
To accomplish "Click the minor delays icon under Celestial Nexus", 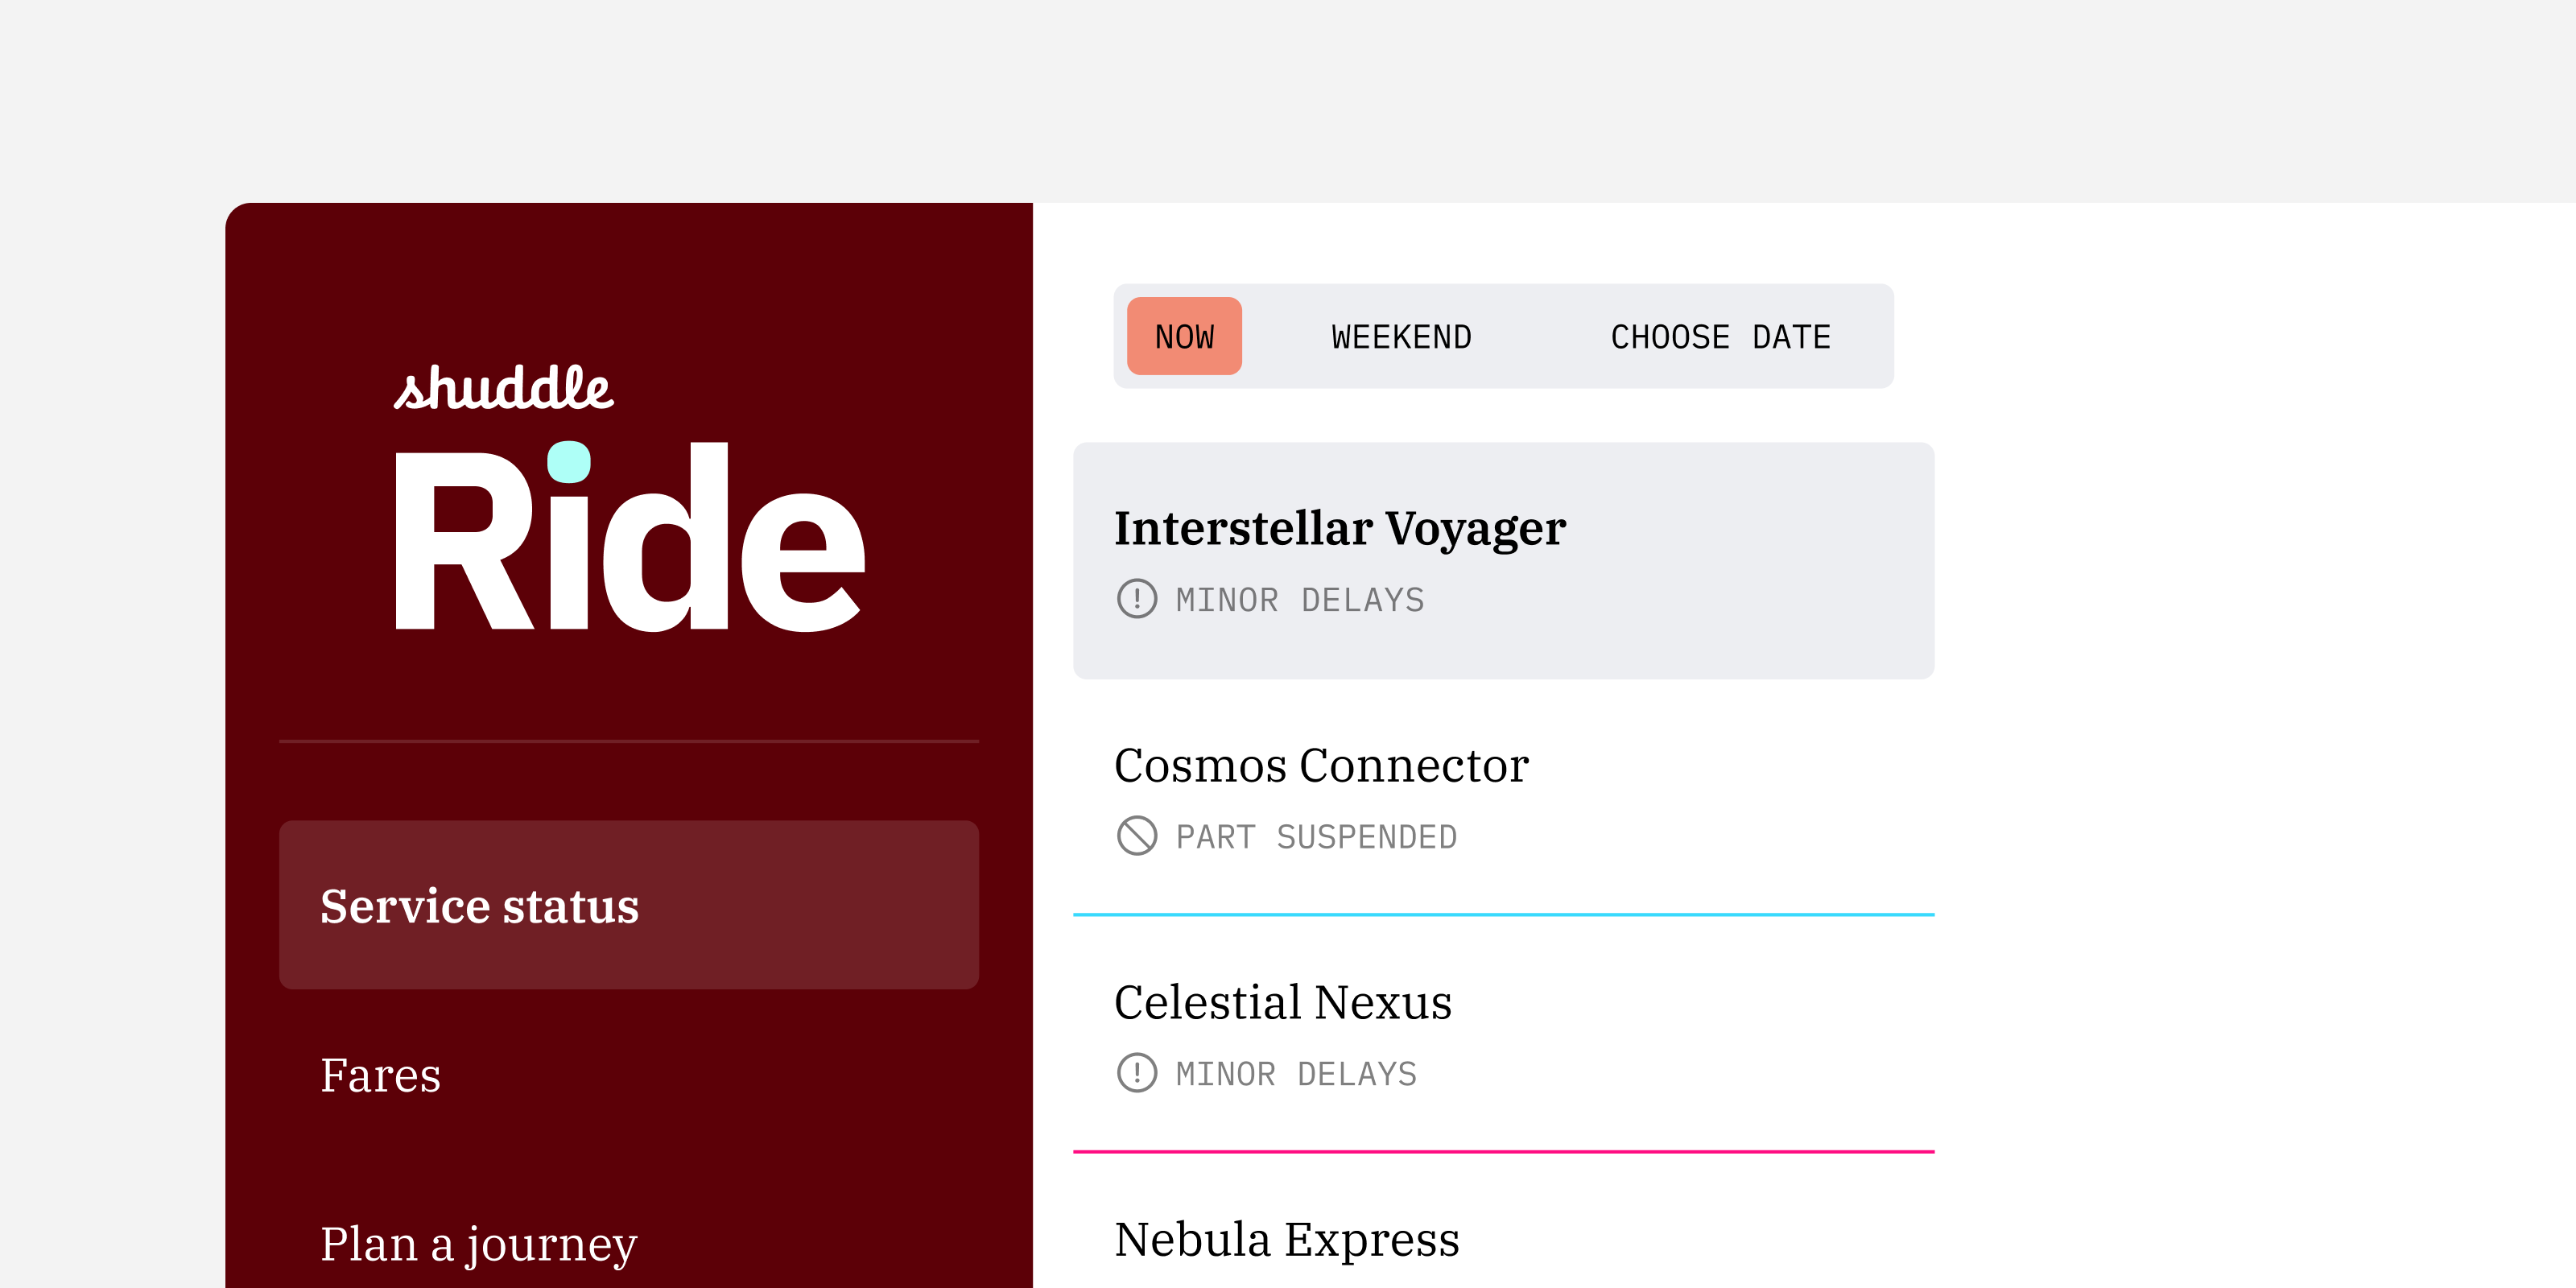I will click(x=1136, y=1073).
